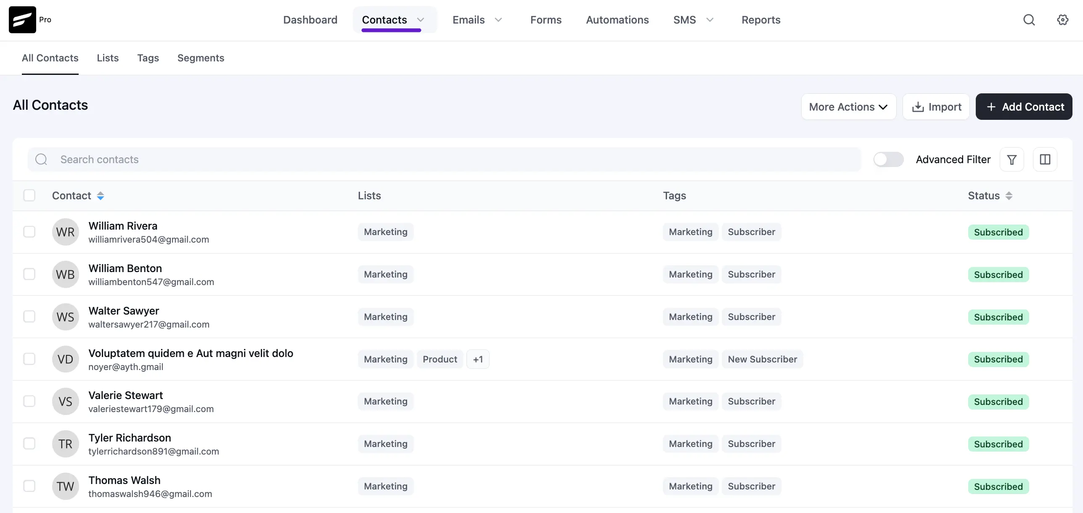Expand the Contacts menu chevron
Image resolution: width=1083 pixels, height=513 pixels.
[x=420, y=20]
